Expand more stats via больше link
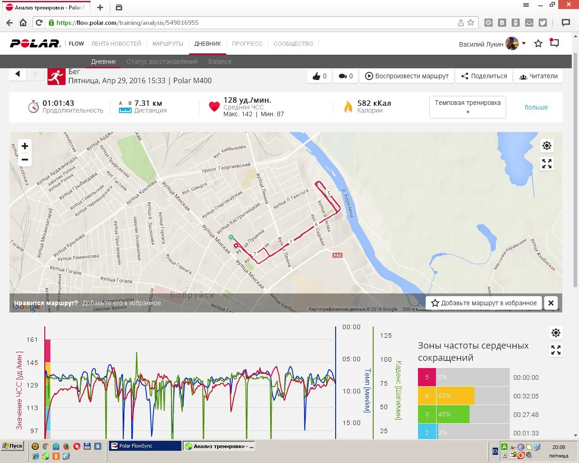The width and height of the screenshot is (579, 463). click(x=536, y=107)
